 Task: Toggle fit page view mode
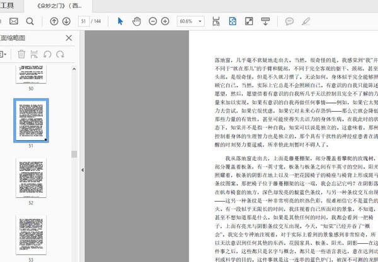[x=232, y=21]
